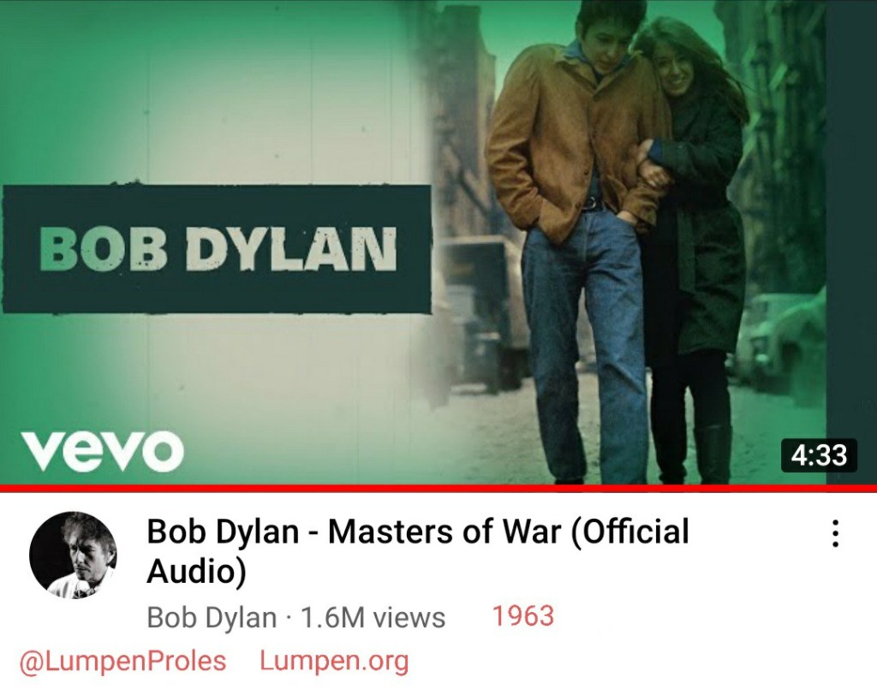Viewport: 877px width, 689px height.
Task: Click the red video progress bar
Action: tap(438, 489)
